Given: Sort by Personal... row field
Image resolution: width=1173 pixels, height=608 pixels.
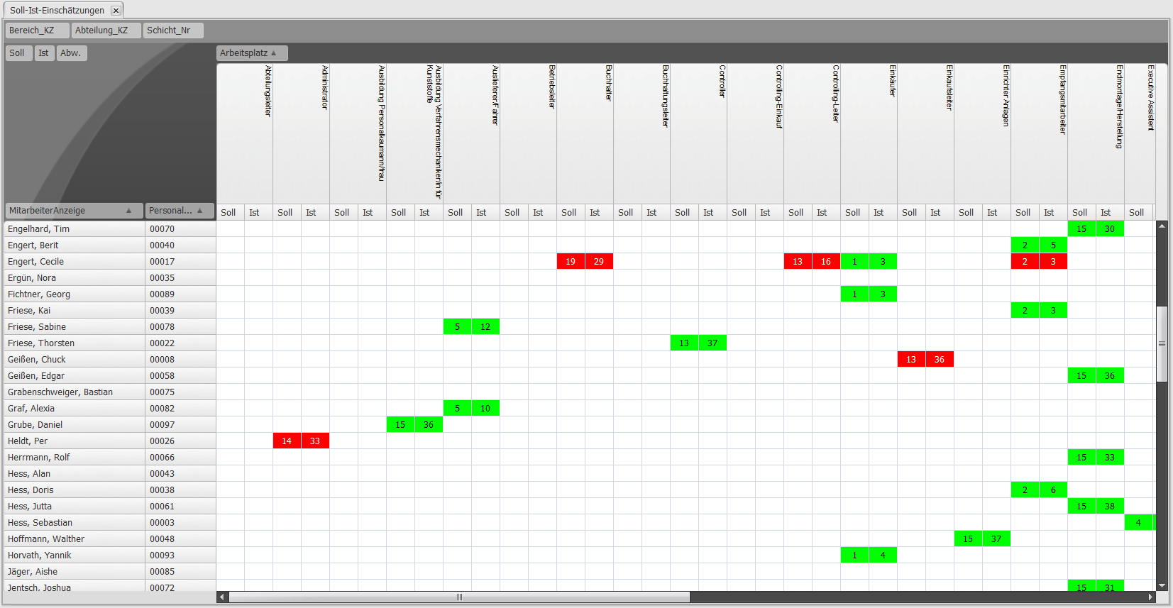Looking at the screenshot, I should (x=180, y=211).
